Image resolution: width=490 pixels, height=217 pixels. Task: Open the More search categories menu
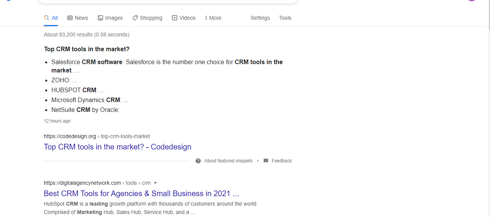click(213, 18)
